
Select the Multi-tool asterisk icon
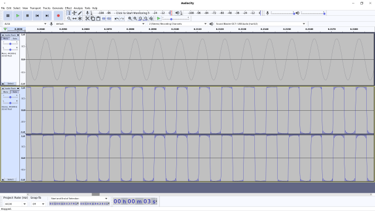click(80, 18)
